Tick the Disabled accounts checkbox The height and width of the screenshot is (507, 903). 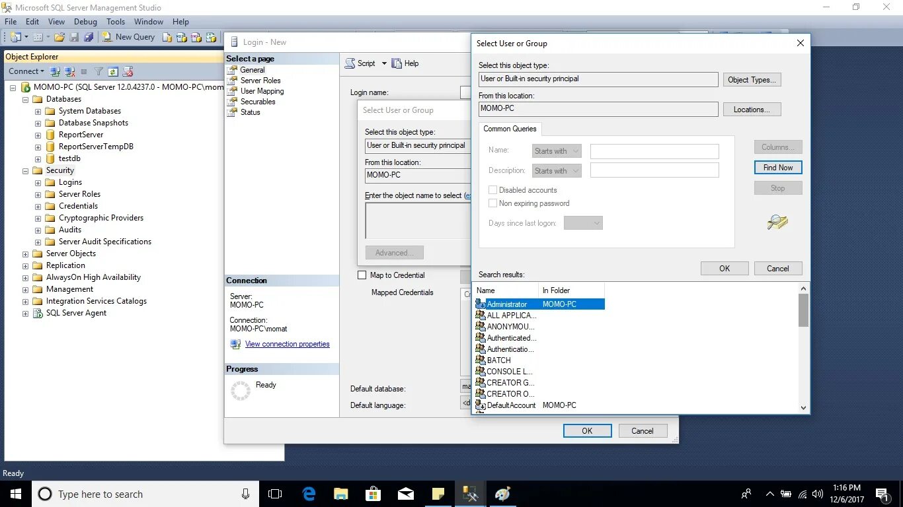[x=492, y=190]
